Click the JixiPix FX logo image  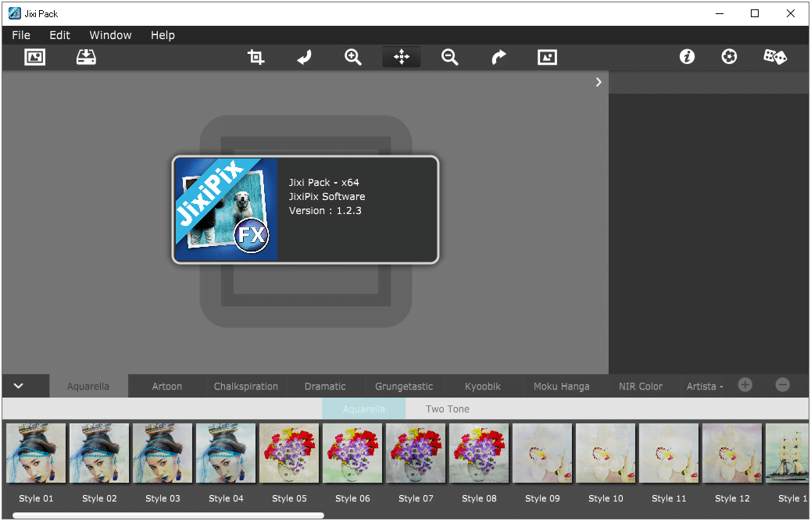click(x=226, y=209)
